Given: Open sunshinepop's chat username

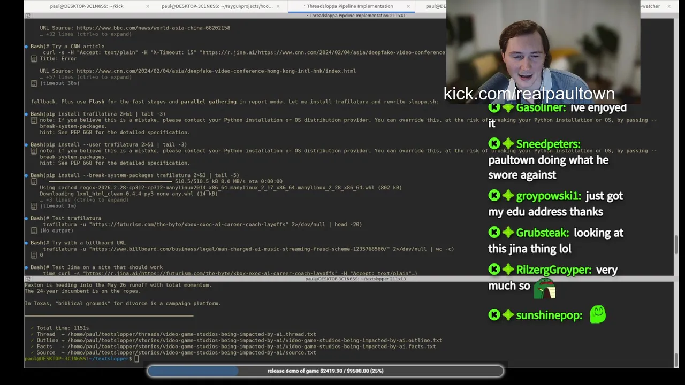Looking at the screenshot, I should [x=549, y=315].
